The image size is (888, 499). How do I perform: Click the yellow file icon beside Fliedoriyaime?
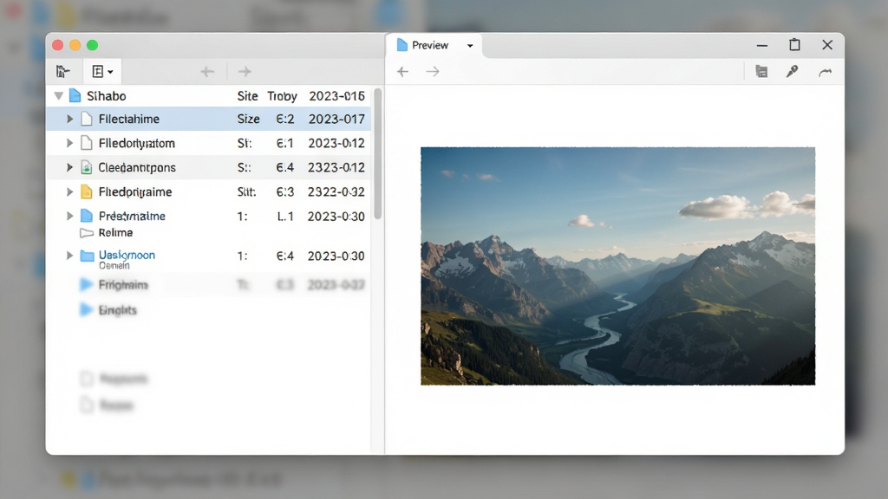(87, 191)
